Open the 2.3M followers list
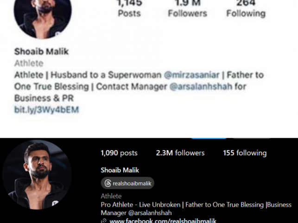Image resolution: width=298 pixels, height=223 pixels. pyautogui.click(x=180, y=153)
